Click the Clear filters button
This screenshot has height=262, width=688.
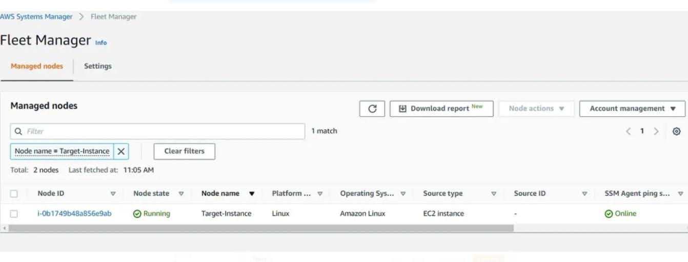tap(185, 151)
